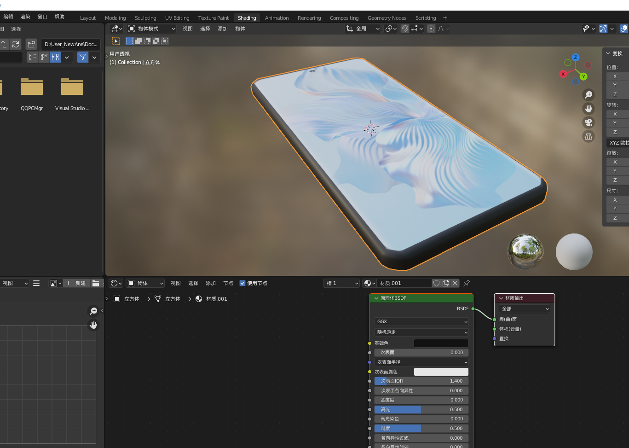Open image from folder icon in image editor
Screen dimensions: 629x448
pyautogui.click(x=96, y=283)
